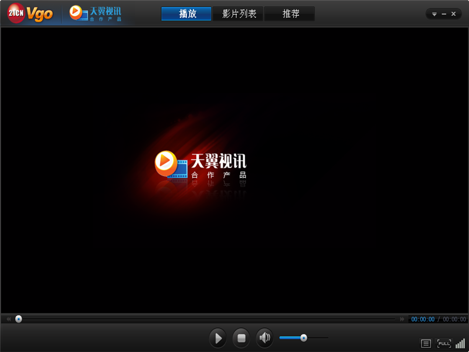This screenshot has width=469, height=352.
Task: Expand the player options via the top-right triangle
Action: pos(434,12)
